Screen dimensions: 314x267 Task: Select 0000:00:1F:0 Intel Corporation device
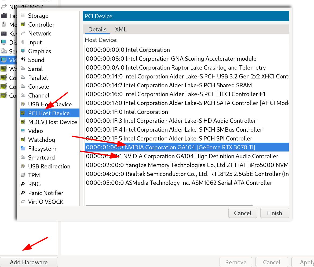(x=187, y=112)
